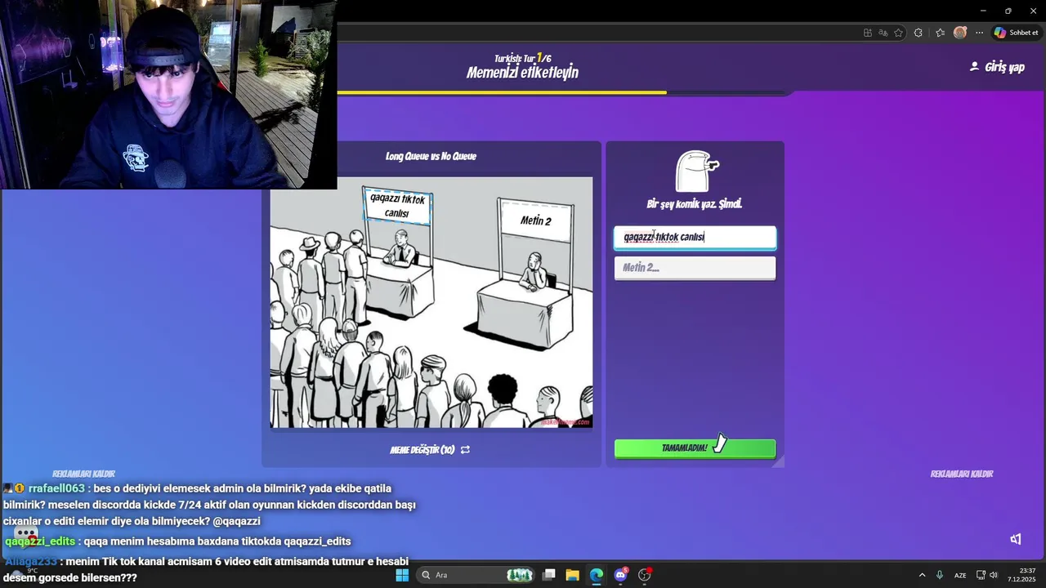Open the volume control in the tray
Viewport: 1046px width, 588px height.
tap(994, 575)
